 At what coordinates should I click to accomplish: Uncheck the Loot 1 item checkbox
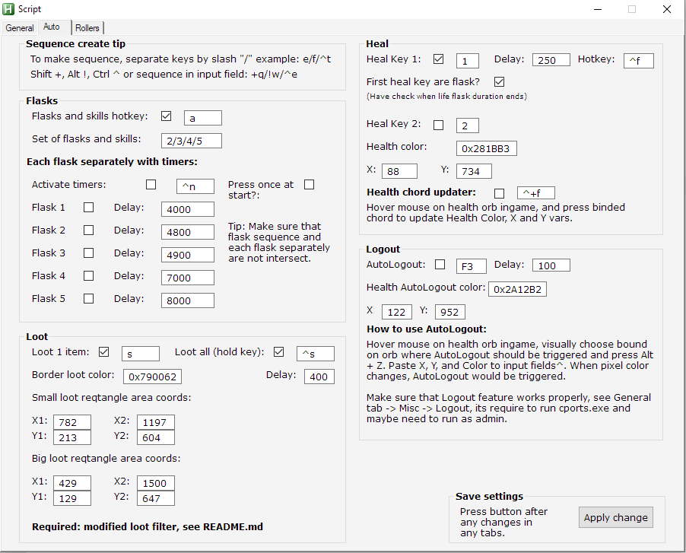pyautogui.click(x=103, y=351)
